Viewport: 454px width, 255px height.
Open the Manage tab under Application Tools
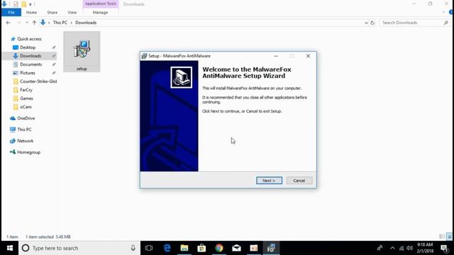tap(100, 13)
